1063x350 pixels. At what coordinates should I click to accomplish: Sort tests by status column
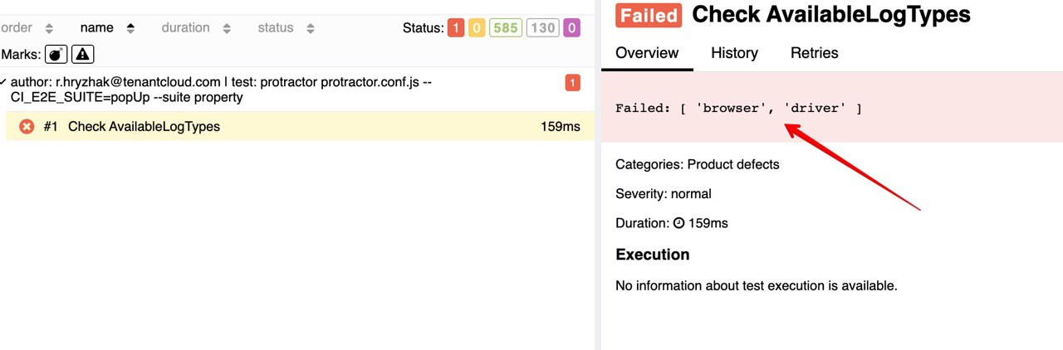pos(287,28)
